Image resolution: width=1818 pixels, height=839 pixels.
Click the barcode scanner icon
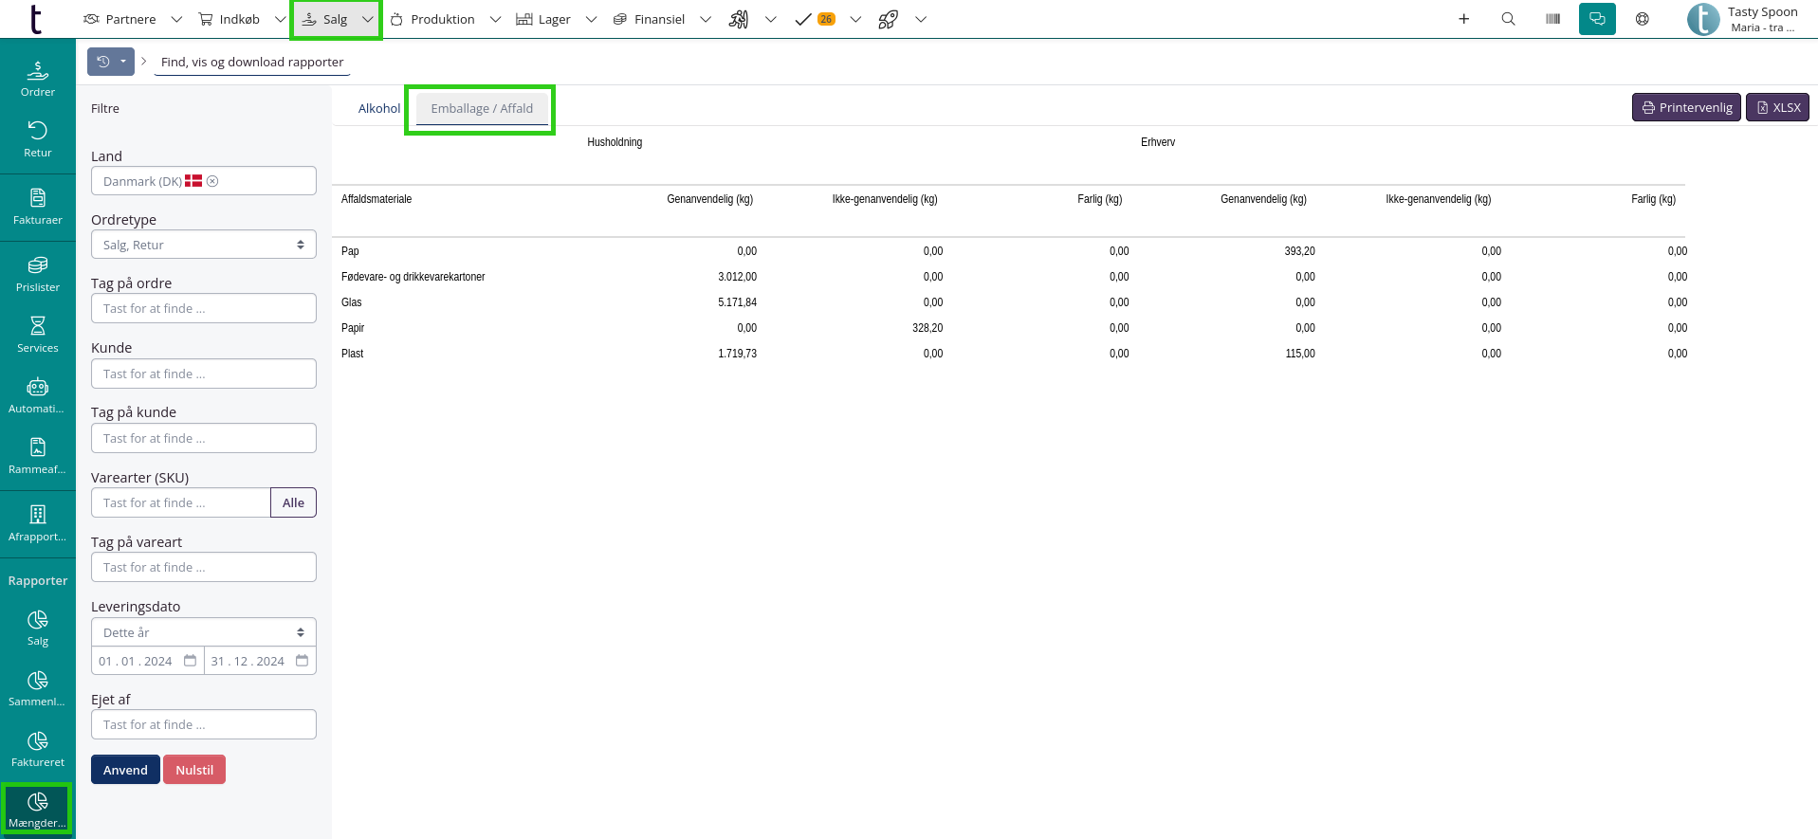(x=1552, y=19)
